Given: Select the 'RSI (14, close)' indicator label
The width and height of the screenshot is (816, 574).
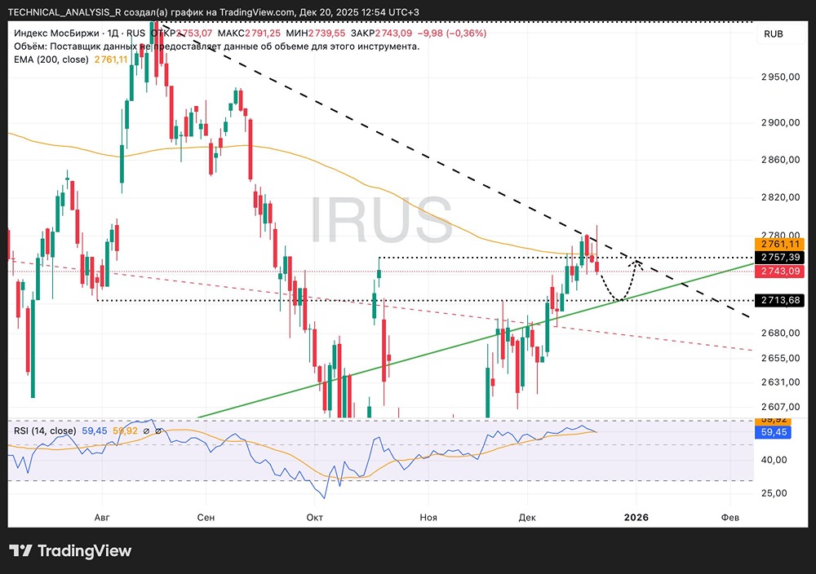Looking at the screenshot, I should click(45, 430).
